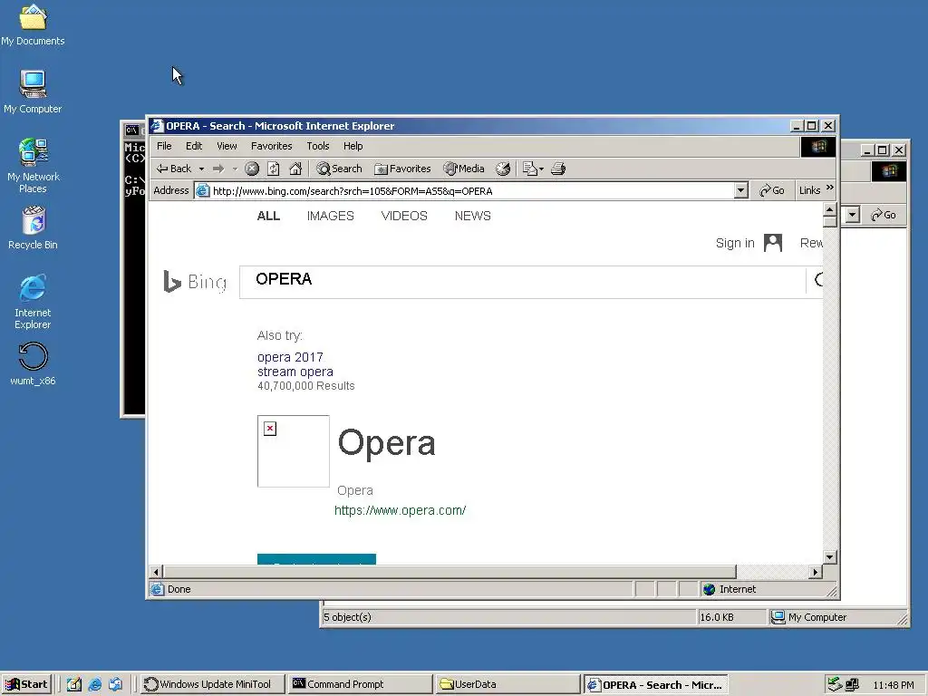Click the Back arrow in Internet Explorer

tap(173, 169)
